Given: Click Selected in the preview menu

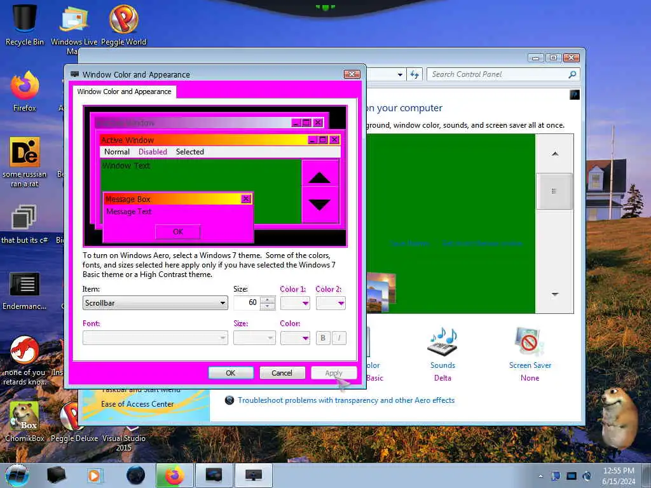Looking at the screenshot, I should (189, 152).
